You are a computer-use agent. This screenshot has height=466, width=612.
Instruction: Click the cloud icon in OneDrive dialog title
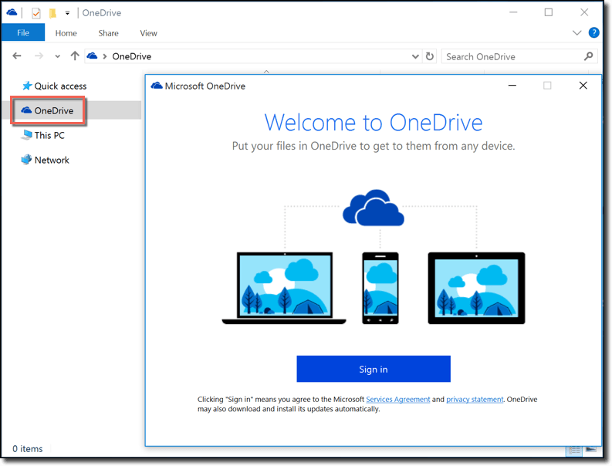157,86
